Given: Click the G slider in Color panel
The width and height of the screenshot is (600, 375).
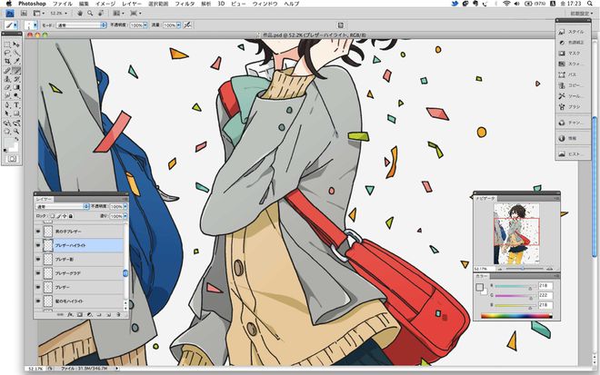Looking at the screenshot, I should [x=515, y=296].
